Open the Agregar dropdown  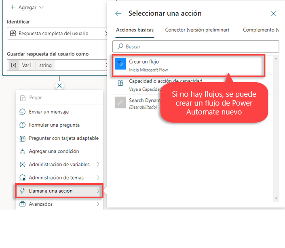pyautogui.click(x=27, y=7)
